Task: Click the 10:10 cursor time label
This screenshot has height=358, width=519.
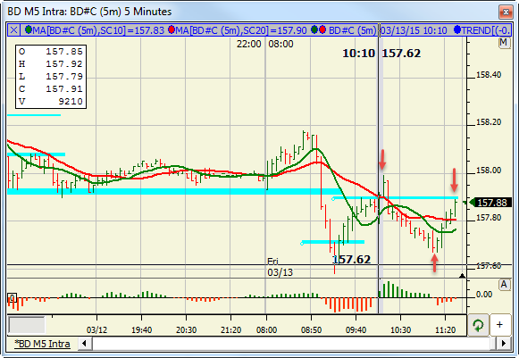Action: [x=358, y=54]
